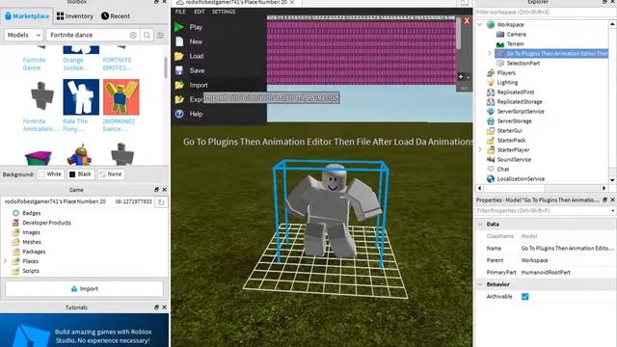Screen dimensions: 617x347
Task: Set Toolbox background to None
Action: (x=111, y=174)
